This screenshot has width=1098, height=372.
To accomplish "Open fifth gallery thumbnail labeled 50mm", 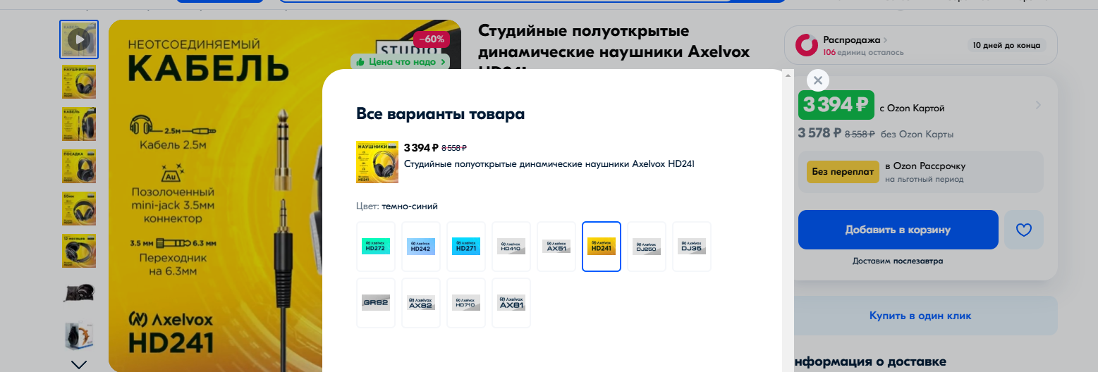I will [x=79, y=209].
